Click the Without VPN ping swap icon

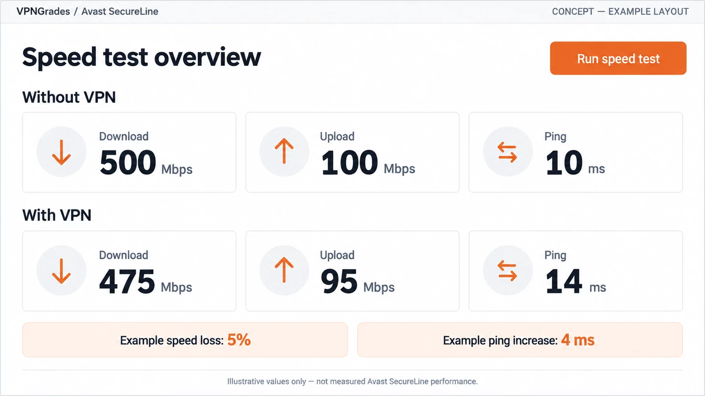pyautogui.click(x=507, y=152)
